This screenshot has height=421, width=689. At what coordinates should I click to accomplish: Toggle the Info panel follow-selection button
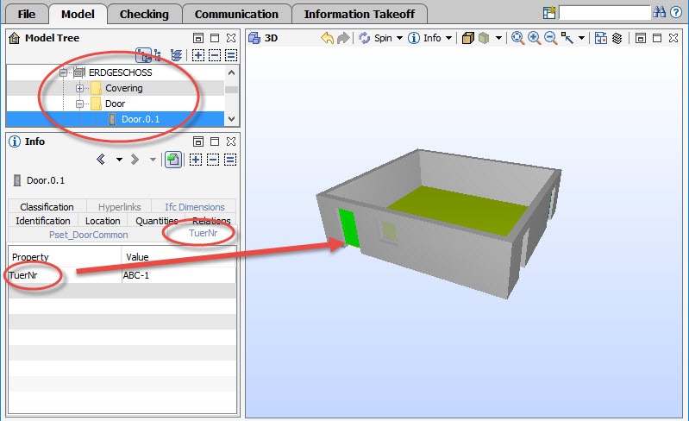pos(173,159)
